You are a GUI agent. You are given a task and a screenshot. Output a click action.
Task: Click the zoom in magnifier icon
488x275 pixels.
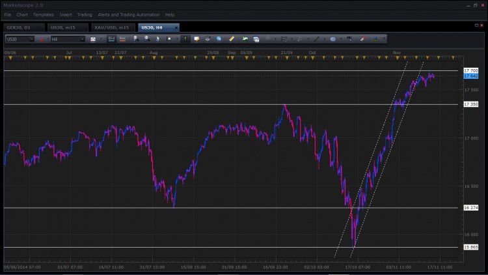click(136, 38)
